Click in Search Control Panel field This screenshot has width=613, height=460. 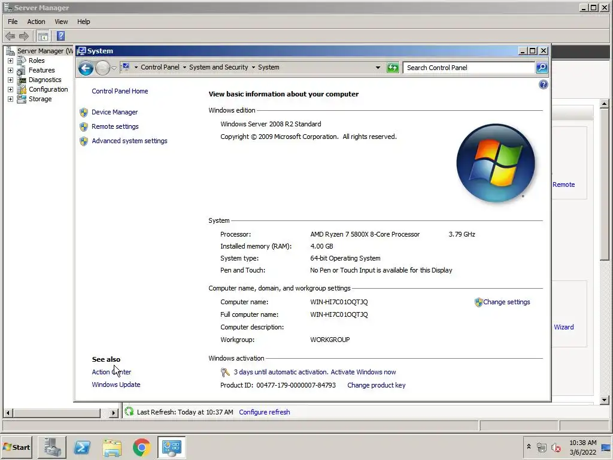click(469, 68)
